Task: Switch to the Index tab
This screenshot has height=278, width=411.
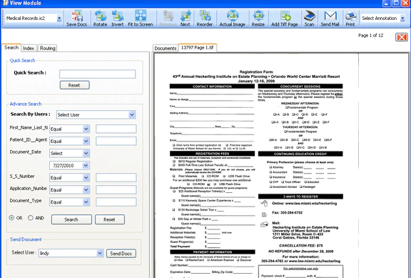Action: (29, 48)
